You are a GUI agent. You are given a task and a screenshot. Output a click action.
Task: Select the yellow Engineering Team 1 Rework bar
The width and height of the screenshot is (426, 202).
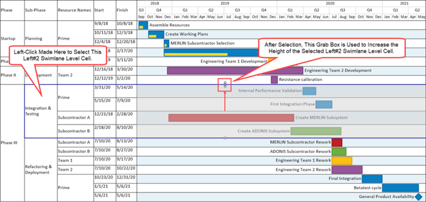click(342, 161)
